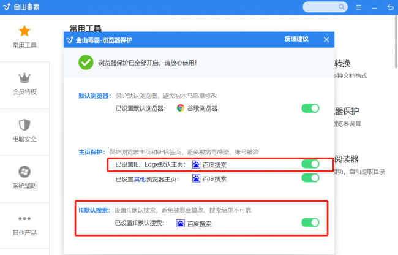Click the 谷歌浏览器 browser name
The height and width of the screenshot is (255, 398).
click(x=202, y=108)
